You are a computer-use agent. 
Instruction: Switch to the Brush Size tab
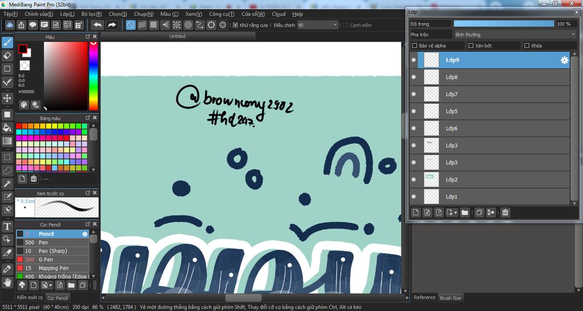(450, 298)
